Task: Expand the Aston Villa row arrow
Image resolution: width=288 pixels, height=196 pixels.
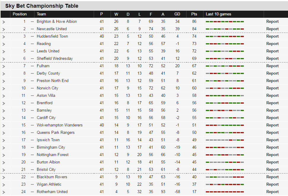Action: click(4, 96)
